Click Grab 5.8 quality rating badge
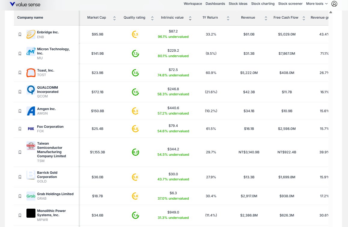The width and height of the screenshot is (348, 227). point(135,196)
